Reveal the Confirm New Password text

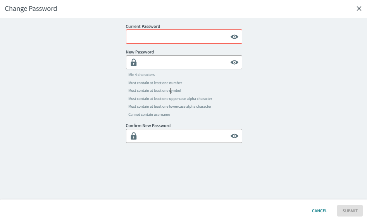234,136
